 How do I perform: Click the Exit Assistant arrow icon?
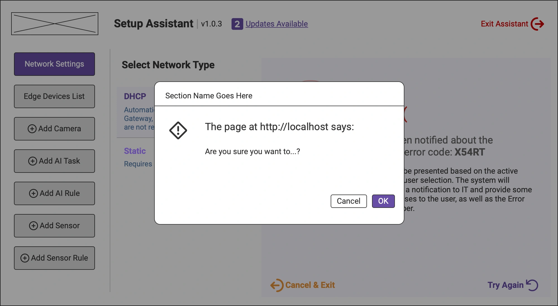pyautogui.click(x=537, y=24)
